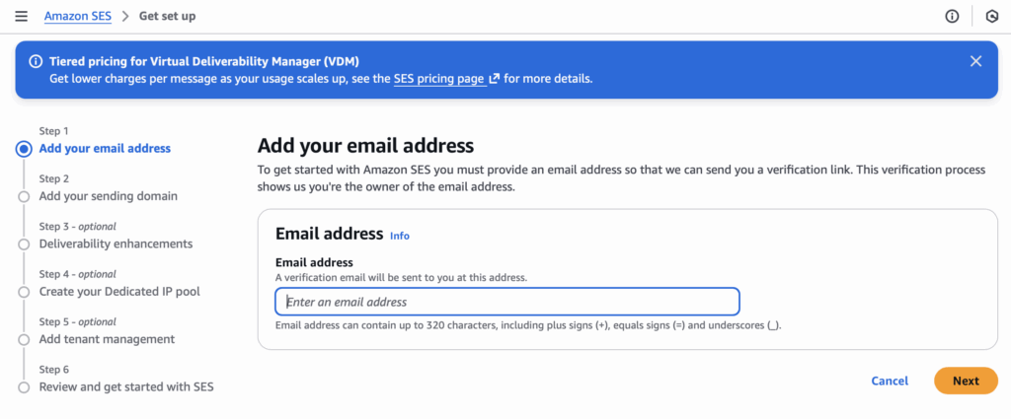Select Step 5 Add tenant management circle
The height and width of the screenshot is (419, 1011).
coord(24,339)
